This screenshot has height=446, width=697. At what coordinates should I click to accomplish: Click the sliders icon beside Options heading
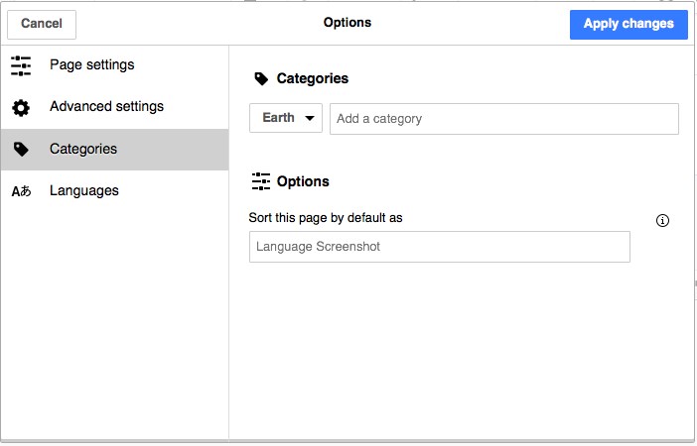261,181
